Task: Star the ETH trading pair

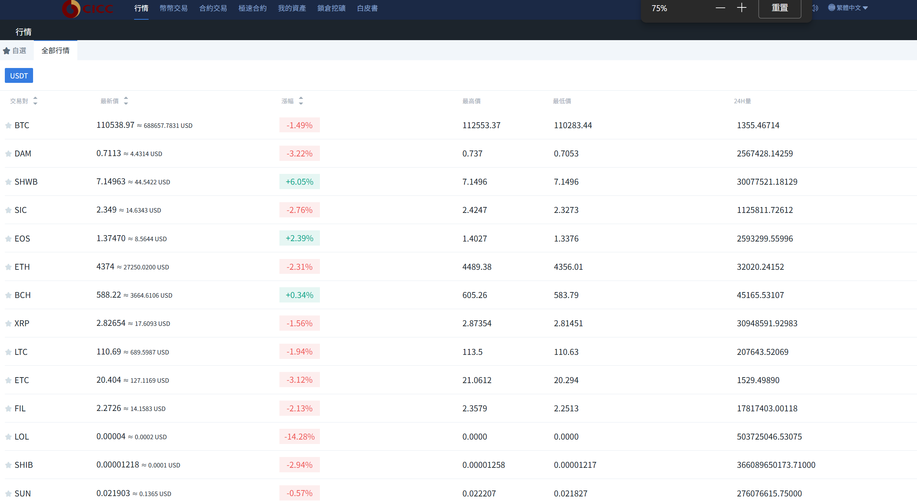Action: (x=8, y=267)
